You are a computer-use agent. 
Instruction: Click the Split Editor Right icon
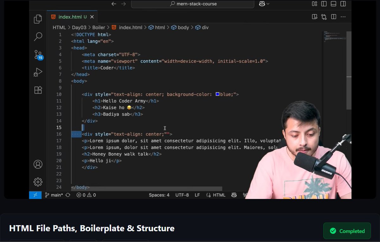pos(333,17)
